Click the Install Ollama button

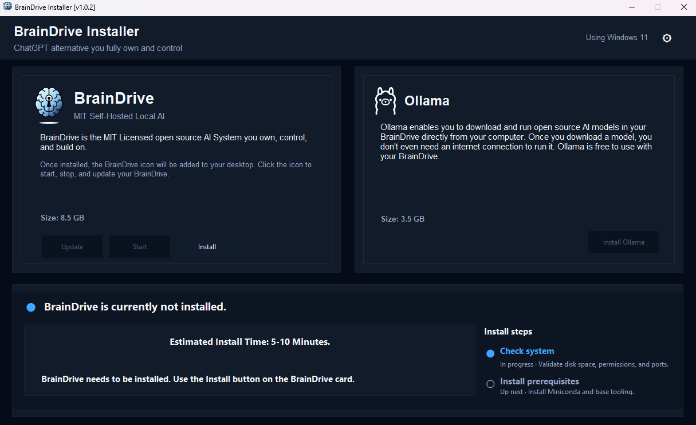tap(623, 242)
